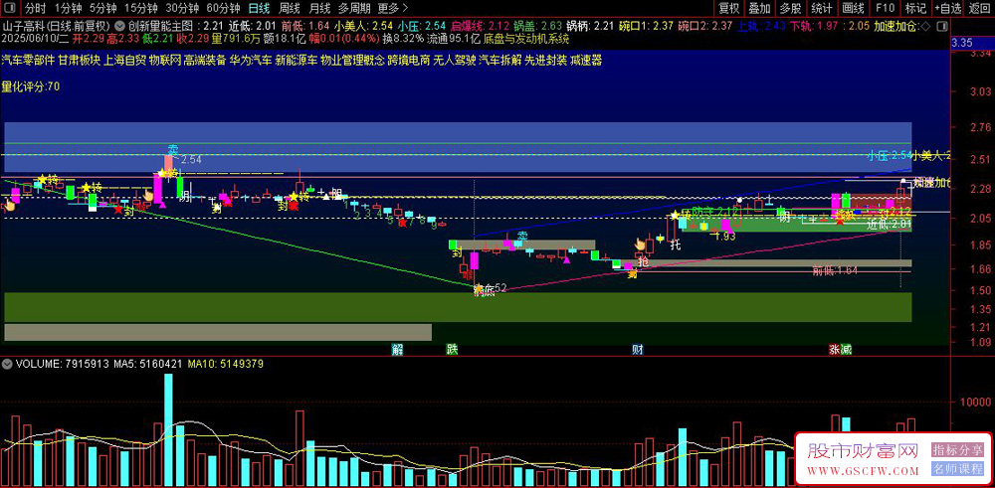Screen dimensions: 995x488
Task: Select the 60分钟 timeframe
Action: click(223, 8)
